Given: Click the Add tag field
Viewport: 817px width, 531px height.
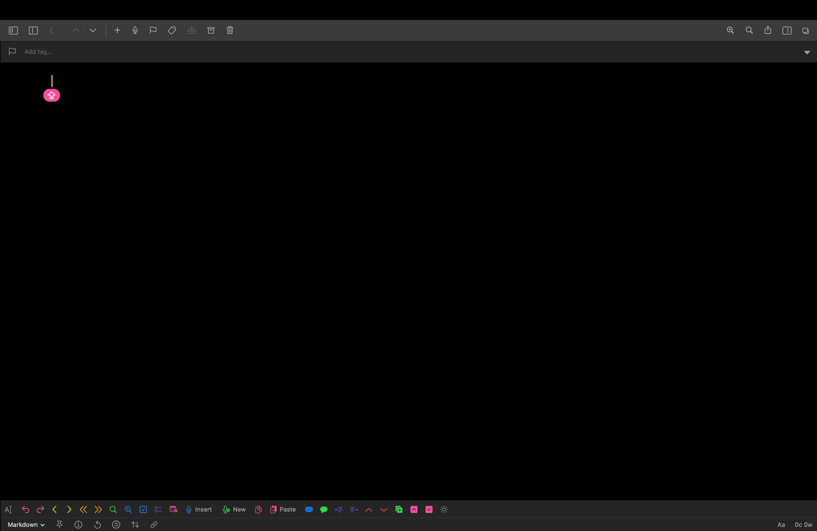Looking at the screenshot, I should [x=38, y=51].
